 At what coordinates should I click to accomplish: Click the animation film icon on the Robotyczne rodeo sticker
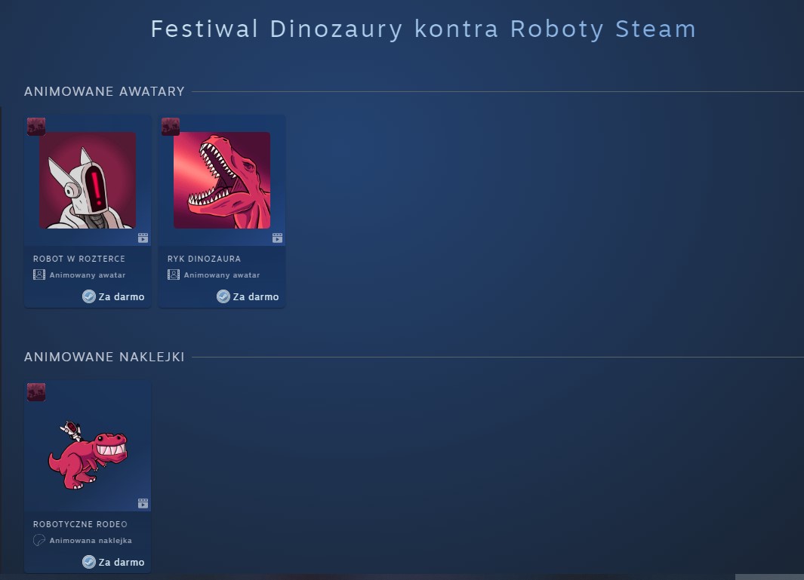coord(143,503)
